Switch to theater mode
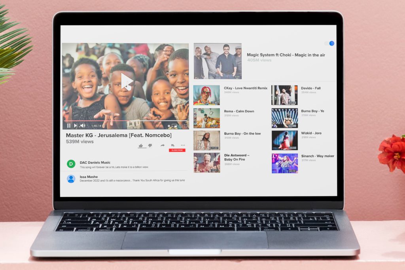The width and height of the screenshot is (405, 270). (x=180, y=125)
